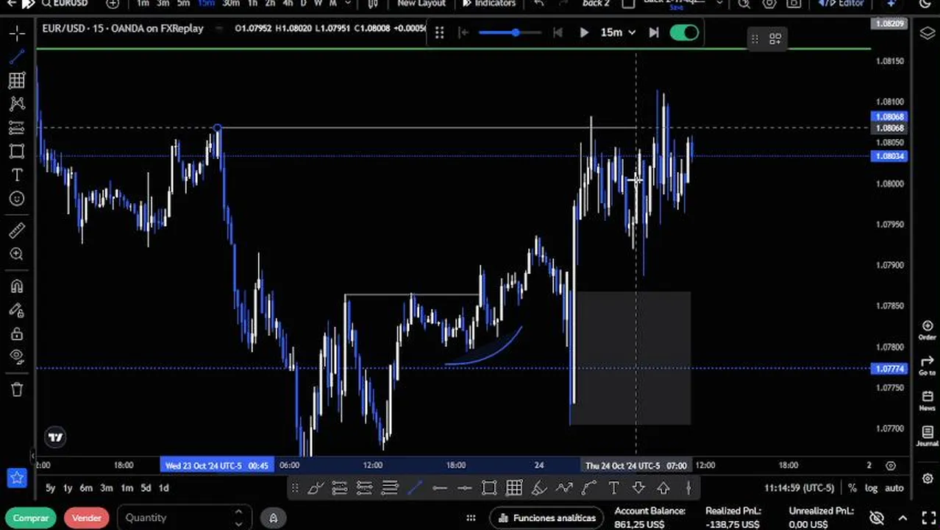Click the Comprar buy button
The height and width of the screenshot is (530, 940).
click(31, 518)
